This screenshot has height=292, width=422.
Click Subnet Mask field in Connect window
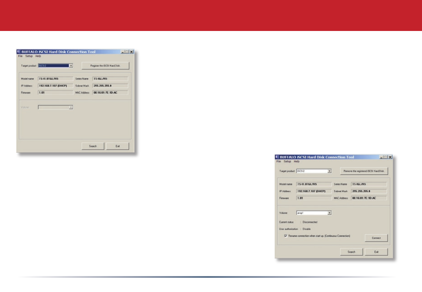click(369, 191)
